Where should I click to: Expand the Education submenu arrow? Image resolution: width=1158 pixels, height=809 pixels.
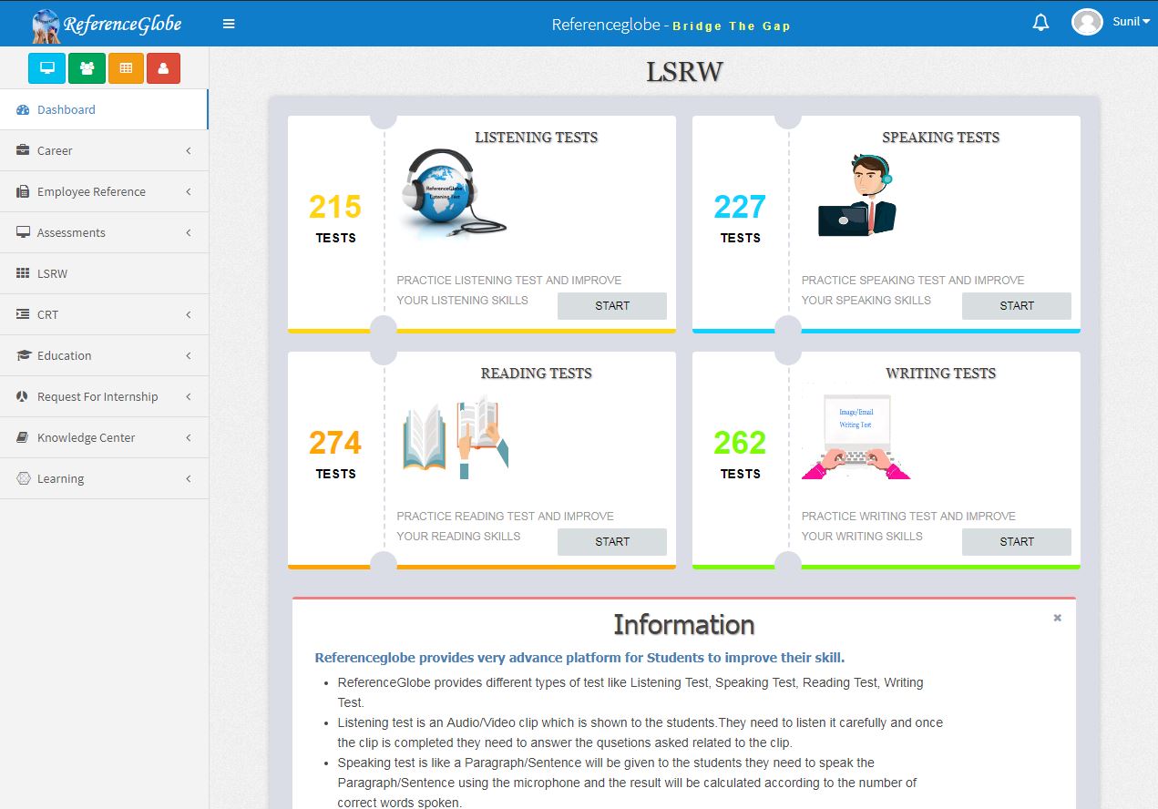pyautogui.click(x=189, y=355)
